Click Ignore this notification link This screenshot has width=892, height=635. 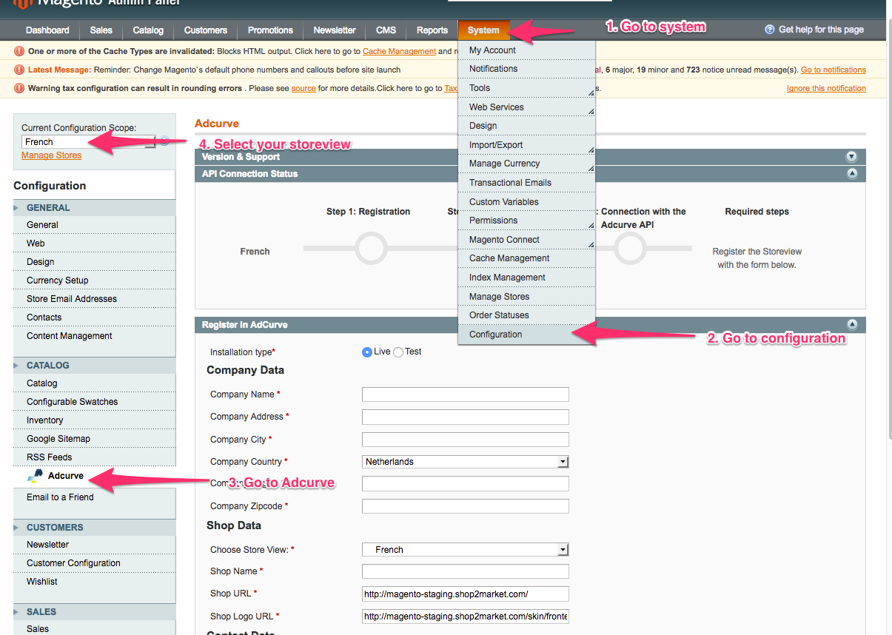pyautogui.click(x=826, y=88)
